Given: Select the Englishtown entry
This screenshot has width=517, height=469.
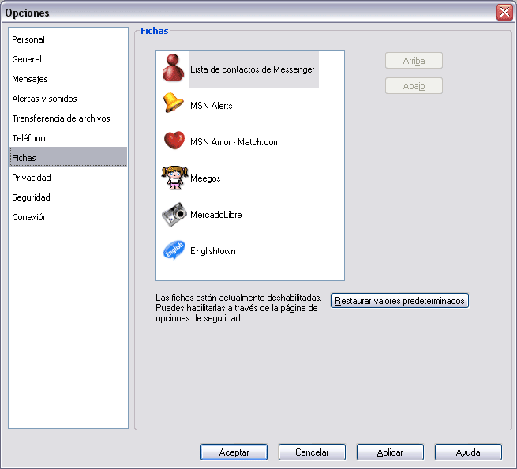Looking at the screenshot, I should [213, 251].
